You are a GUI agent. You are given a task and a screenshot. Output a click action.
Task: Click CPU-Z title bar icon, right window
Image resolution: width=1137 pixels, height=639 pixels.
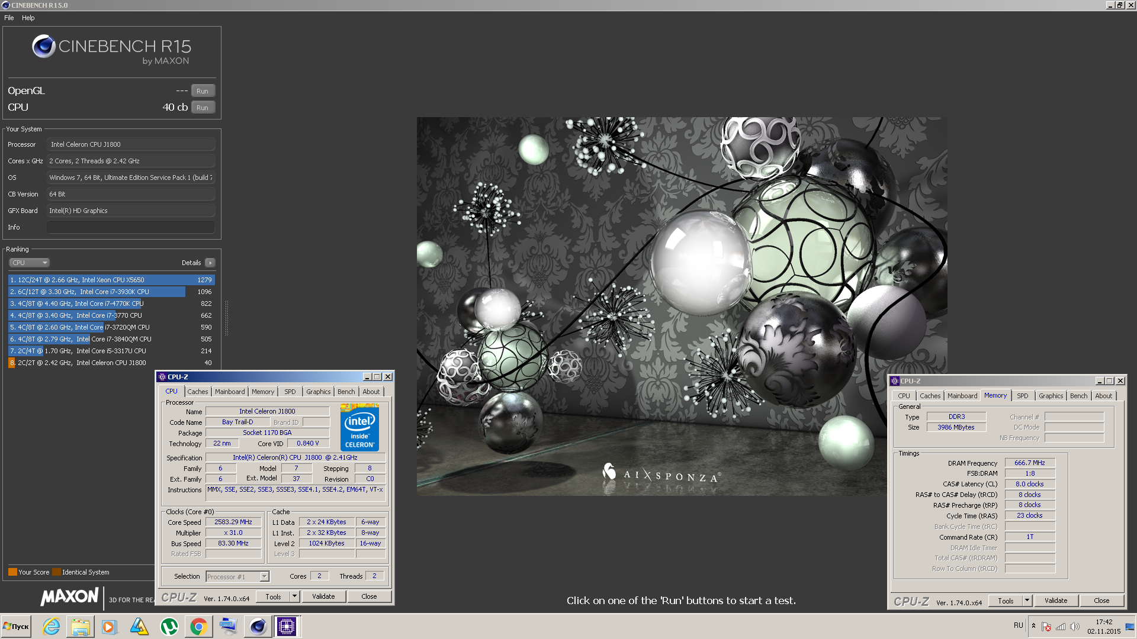(x=894, y=381)
